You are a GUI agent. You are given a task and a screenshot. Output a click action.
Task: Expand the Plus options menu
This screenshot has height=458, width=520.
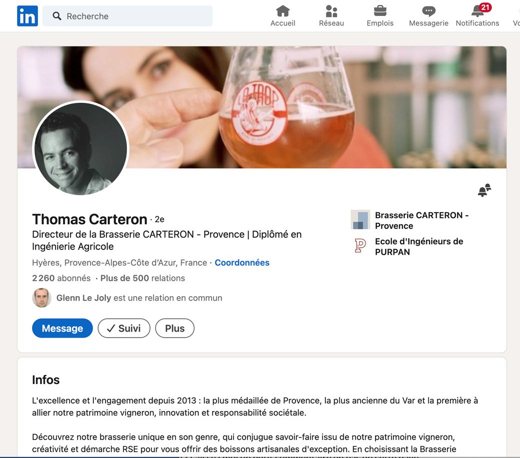point(174,328)
